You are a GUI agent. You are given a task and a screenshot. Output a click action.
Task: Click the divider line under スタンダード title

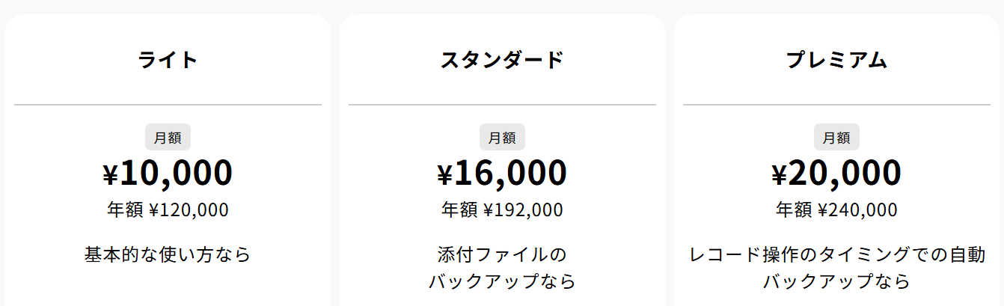[x=502, y=105]
